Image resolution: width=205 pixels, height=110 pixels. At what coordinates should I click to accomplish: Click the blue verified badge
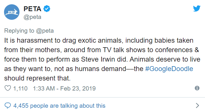click(47, 9)
